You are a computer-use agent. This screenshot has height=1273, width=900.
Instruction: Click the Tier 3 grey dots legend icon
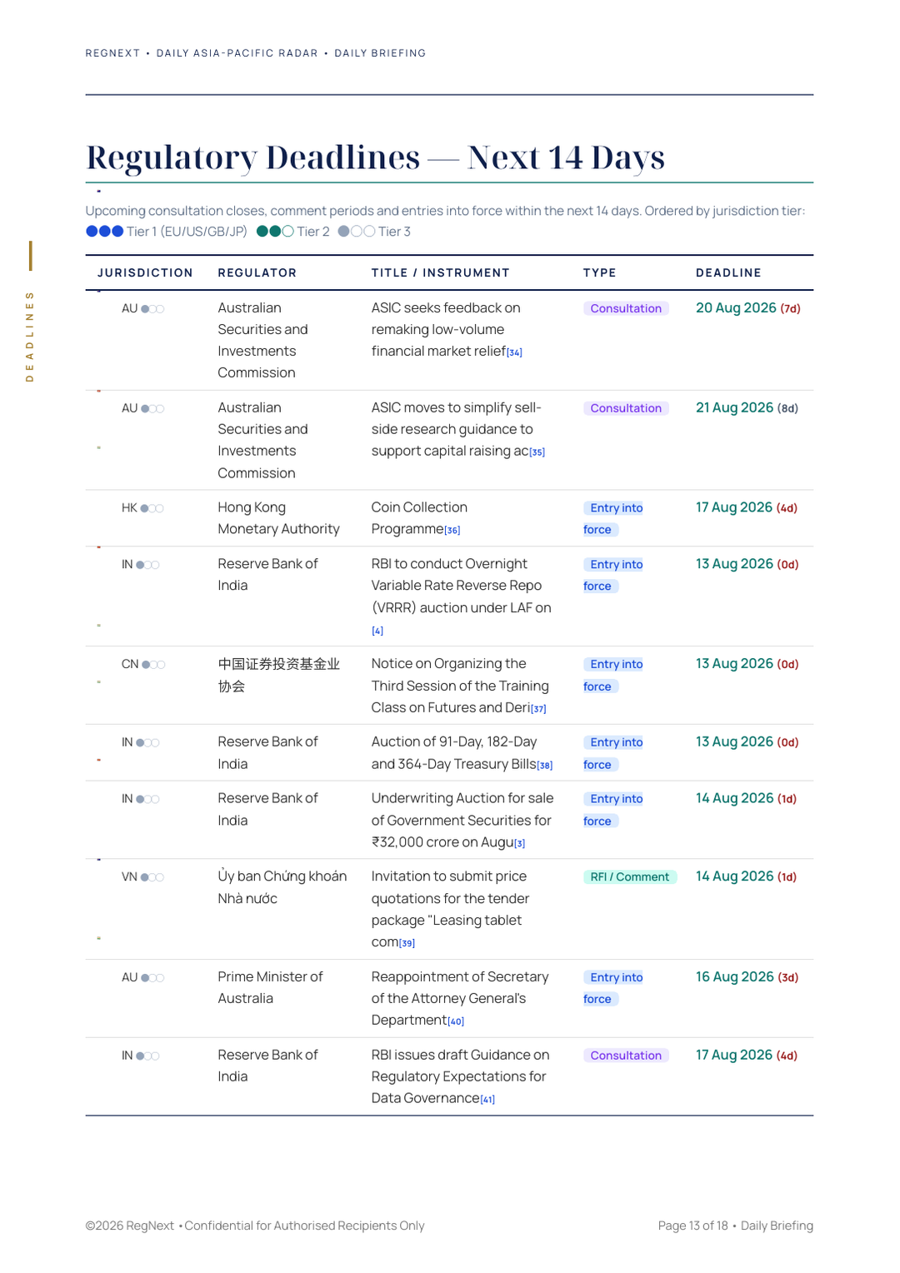coord(357,232)
